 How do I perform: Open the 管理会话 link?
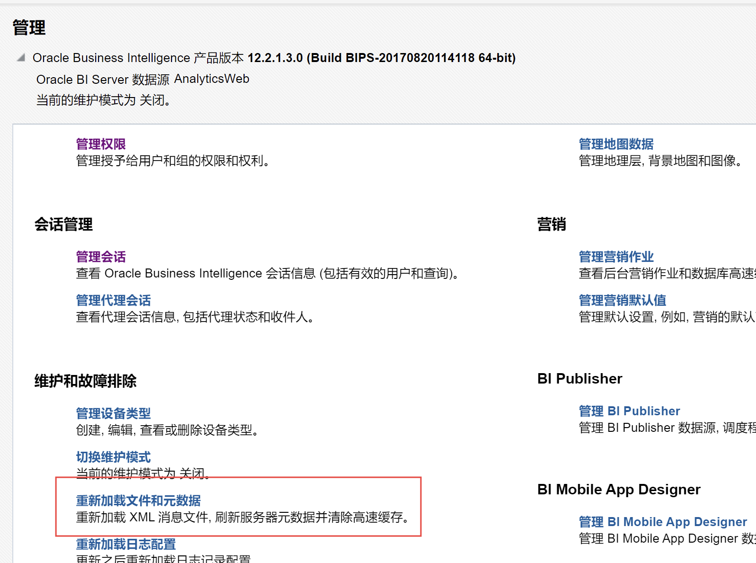click(x=101, y=257)
